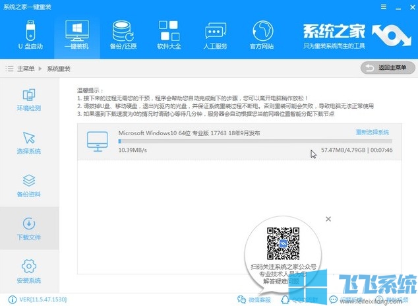Click 57.47MB/4.79GB progress text
Viewport: 418px width, 306px height.
tap(343, 150)
